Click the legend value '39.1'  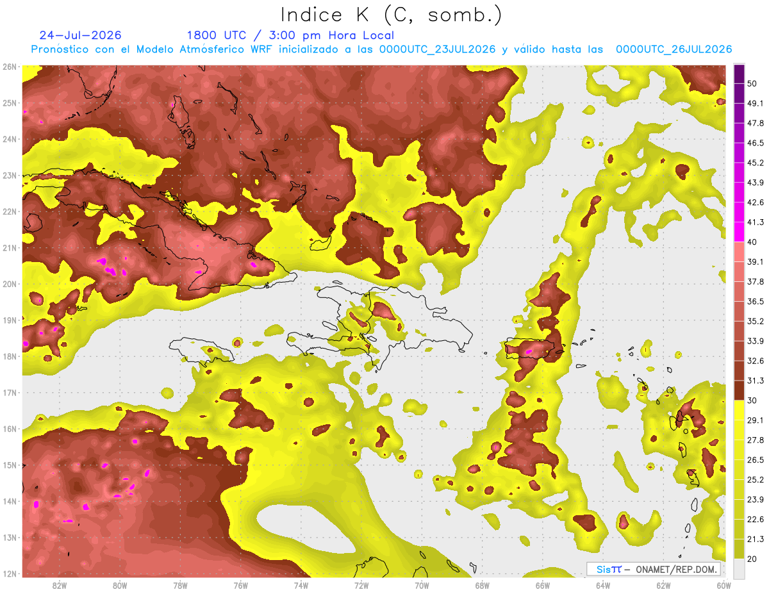756,261
